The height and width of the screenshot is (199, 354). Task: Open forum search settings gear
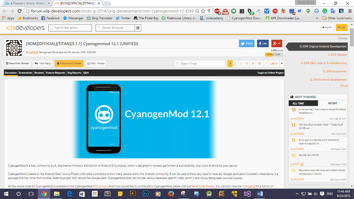[138, 28]
